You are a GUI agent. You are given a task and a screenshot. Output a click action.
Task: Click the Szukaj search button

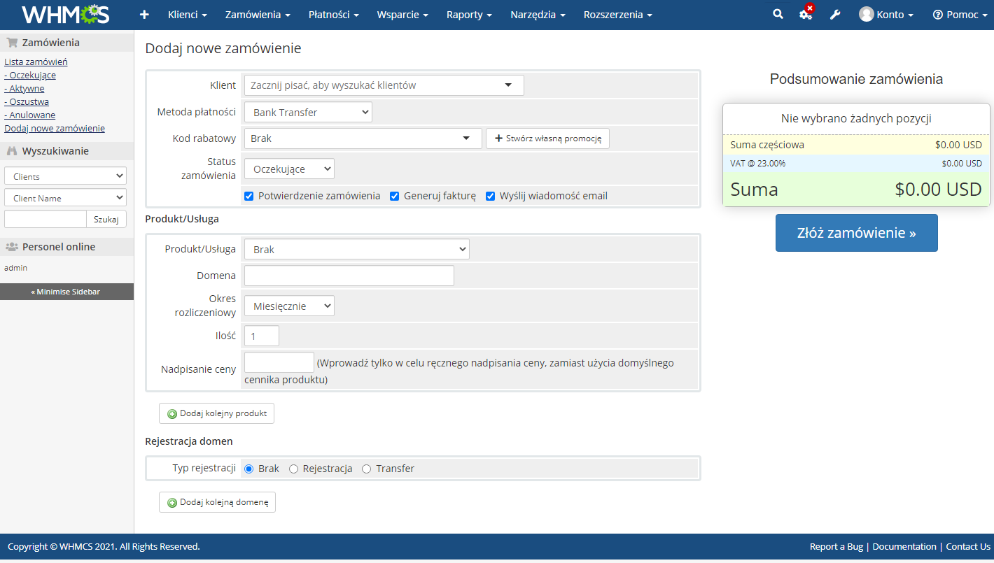tap(106, 219)
